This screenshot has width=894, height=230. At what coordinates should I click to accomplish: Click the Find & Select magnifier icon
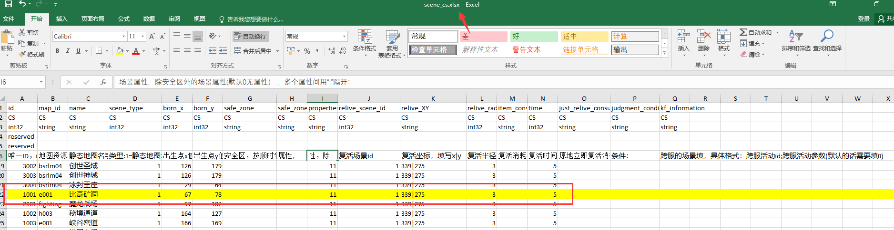click(x=827, y=36)
